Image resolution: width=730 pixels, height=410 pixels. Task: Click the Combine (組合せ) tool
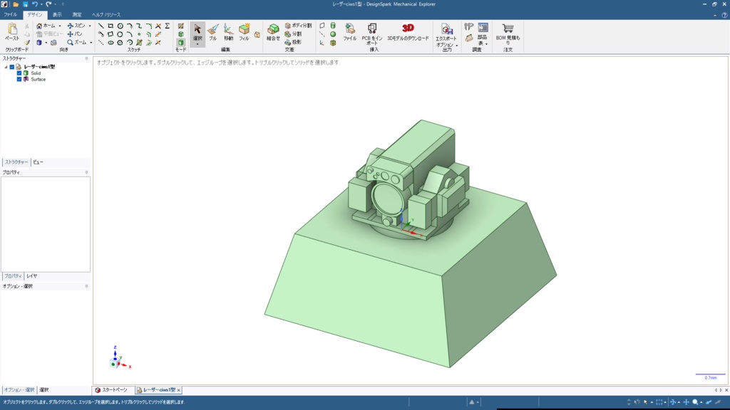pos(273,31)
